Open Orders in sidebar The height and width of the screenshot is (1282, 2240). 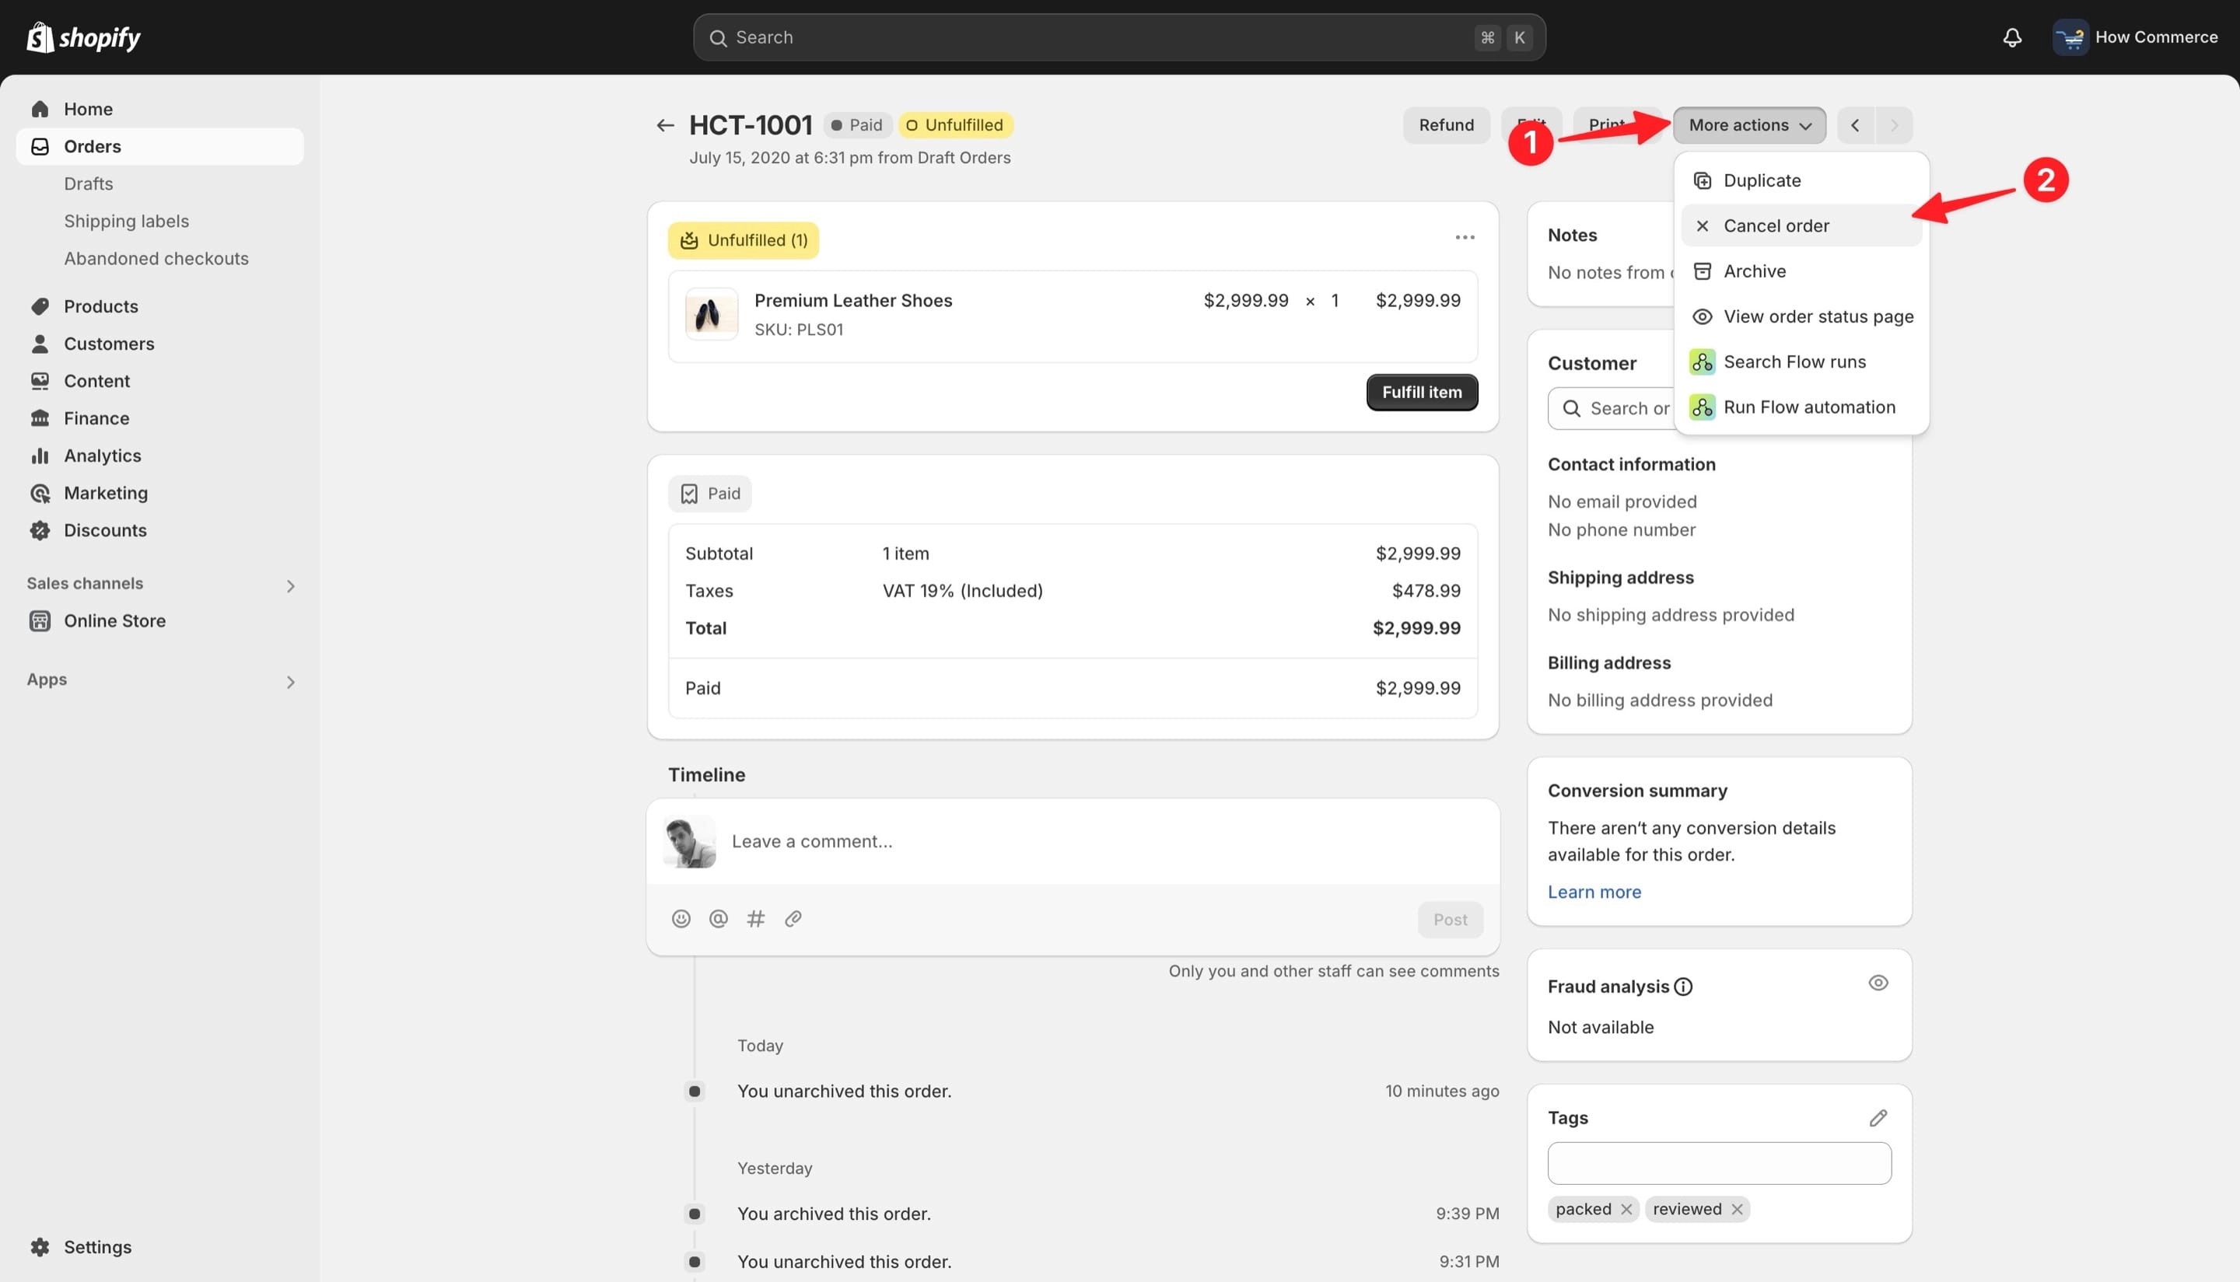[x=159, y=146]
